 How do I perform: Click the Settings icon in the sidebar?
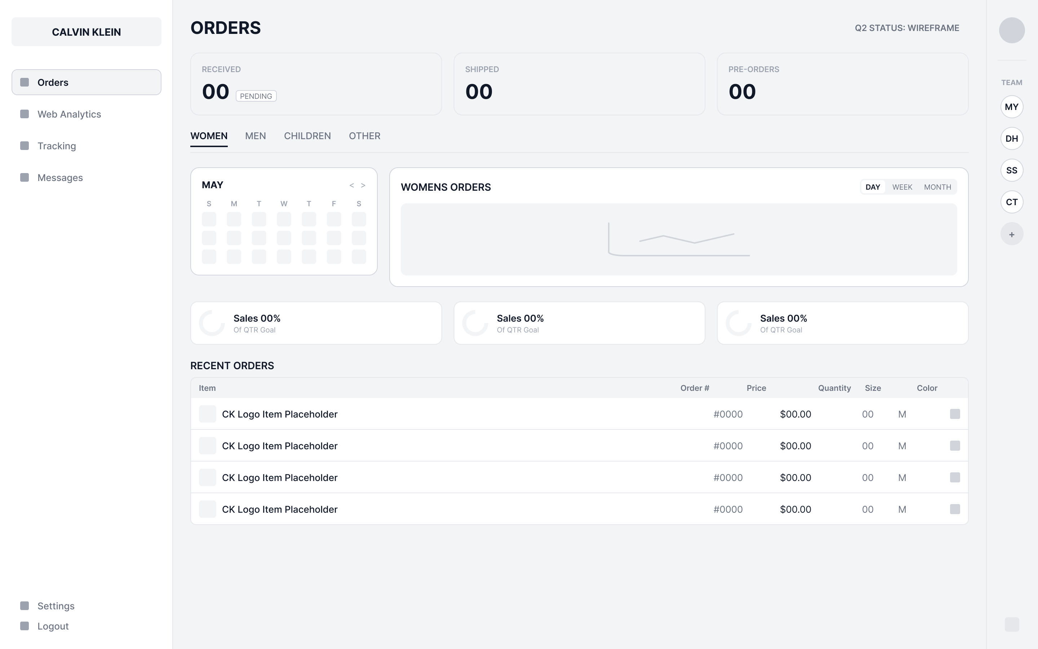tap(25, 606)
